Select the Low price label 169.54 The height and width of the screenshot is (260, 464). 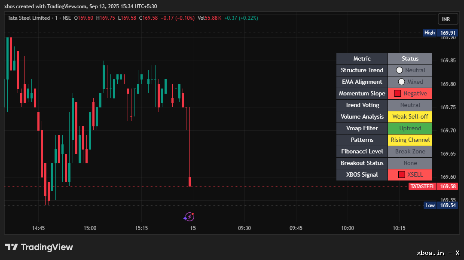(x=440, y=205)
